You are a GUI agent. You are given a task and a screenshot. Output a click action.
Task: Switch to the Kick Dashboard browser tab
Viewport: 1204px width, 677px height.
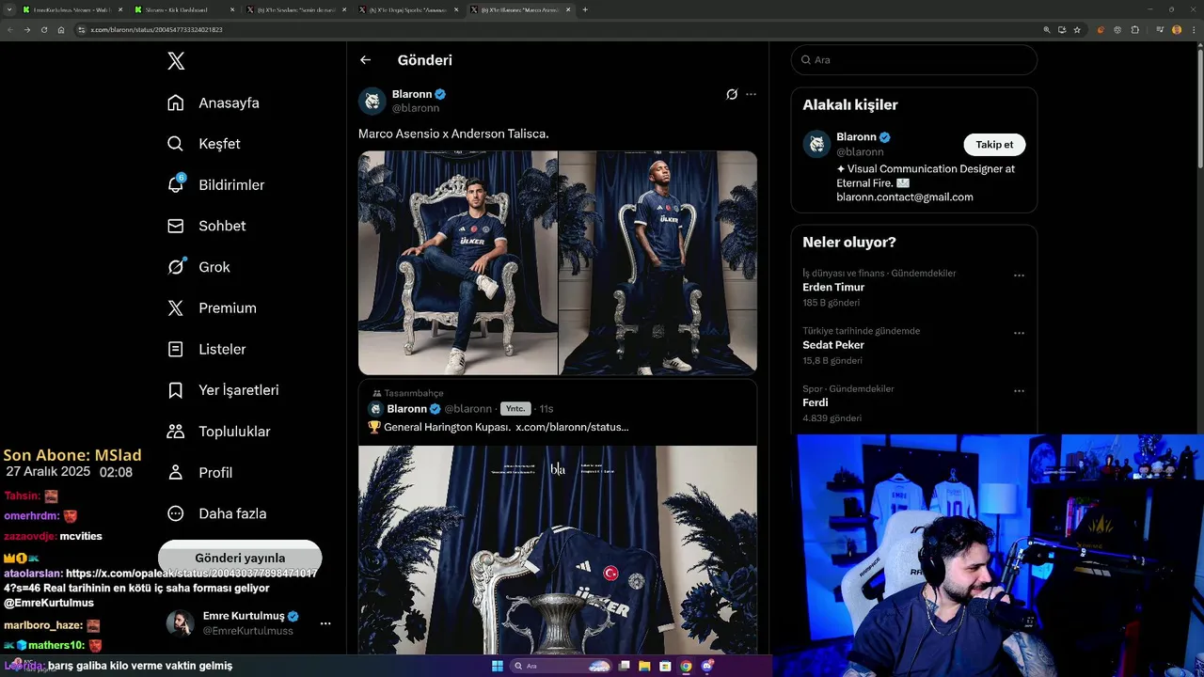[x=183, y=9]
